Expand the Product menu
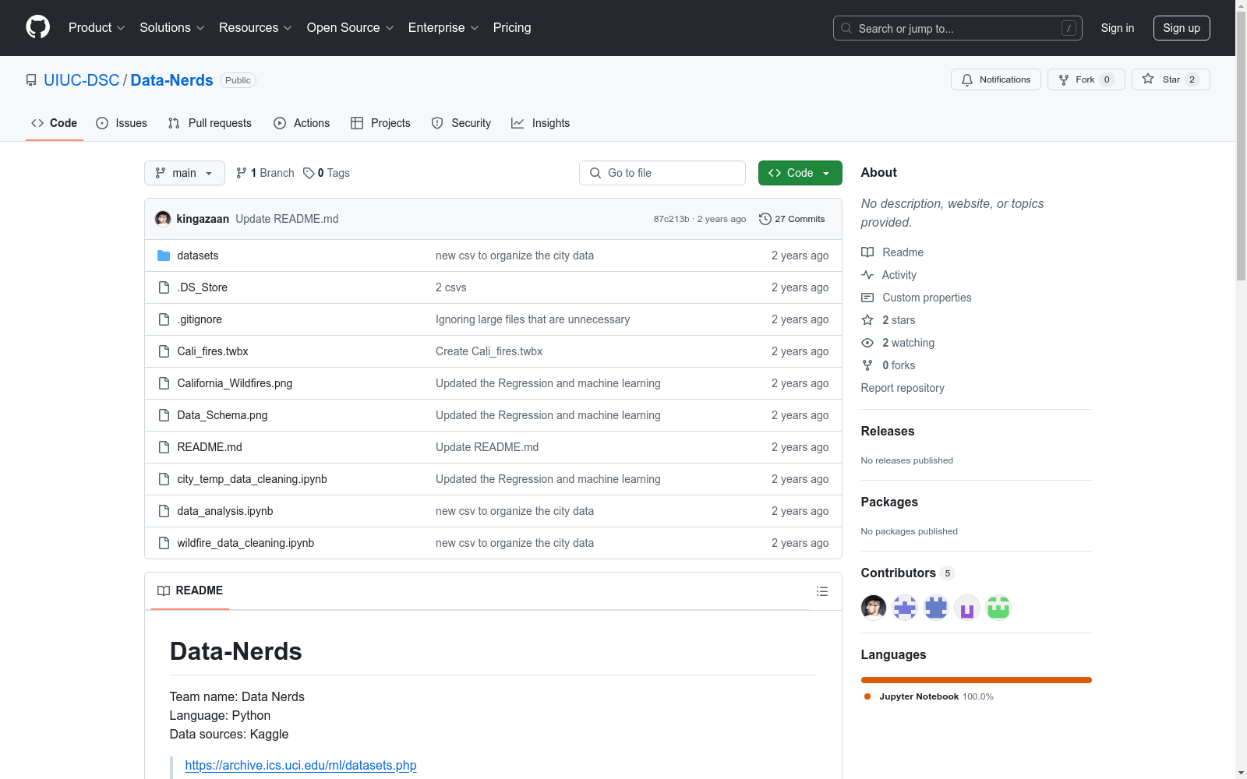 97,28
